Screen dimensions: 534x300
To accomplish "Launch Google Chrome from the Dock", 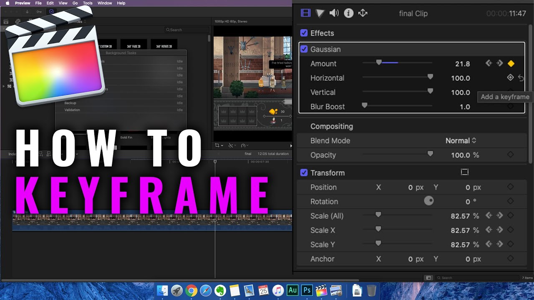I will click(x=191, y=290).
